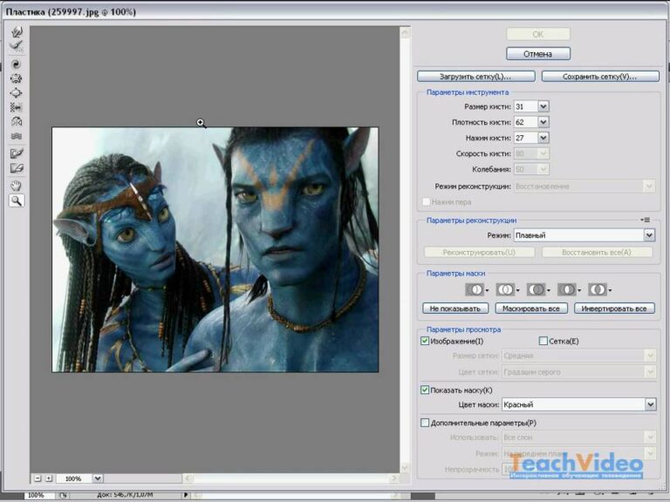The image size is (670, 502).
Task: Click the preview horizontal scrollbar right arrow
Action: (393, 478)
